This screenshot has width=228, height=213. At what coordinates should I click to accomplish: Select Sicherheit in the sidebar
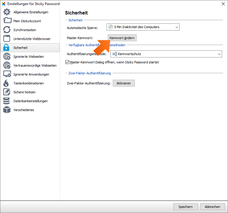[x=30, y=48]
